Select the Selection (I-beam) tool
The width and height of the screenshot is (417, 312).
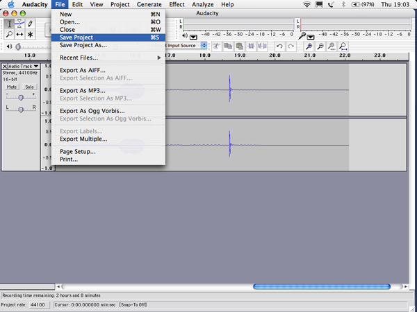9,24
